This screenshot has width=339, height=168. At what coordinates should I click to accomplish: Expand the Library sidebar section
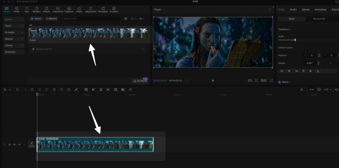click(14, 45)
